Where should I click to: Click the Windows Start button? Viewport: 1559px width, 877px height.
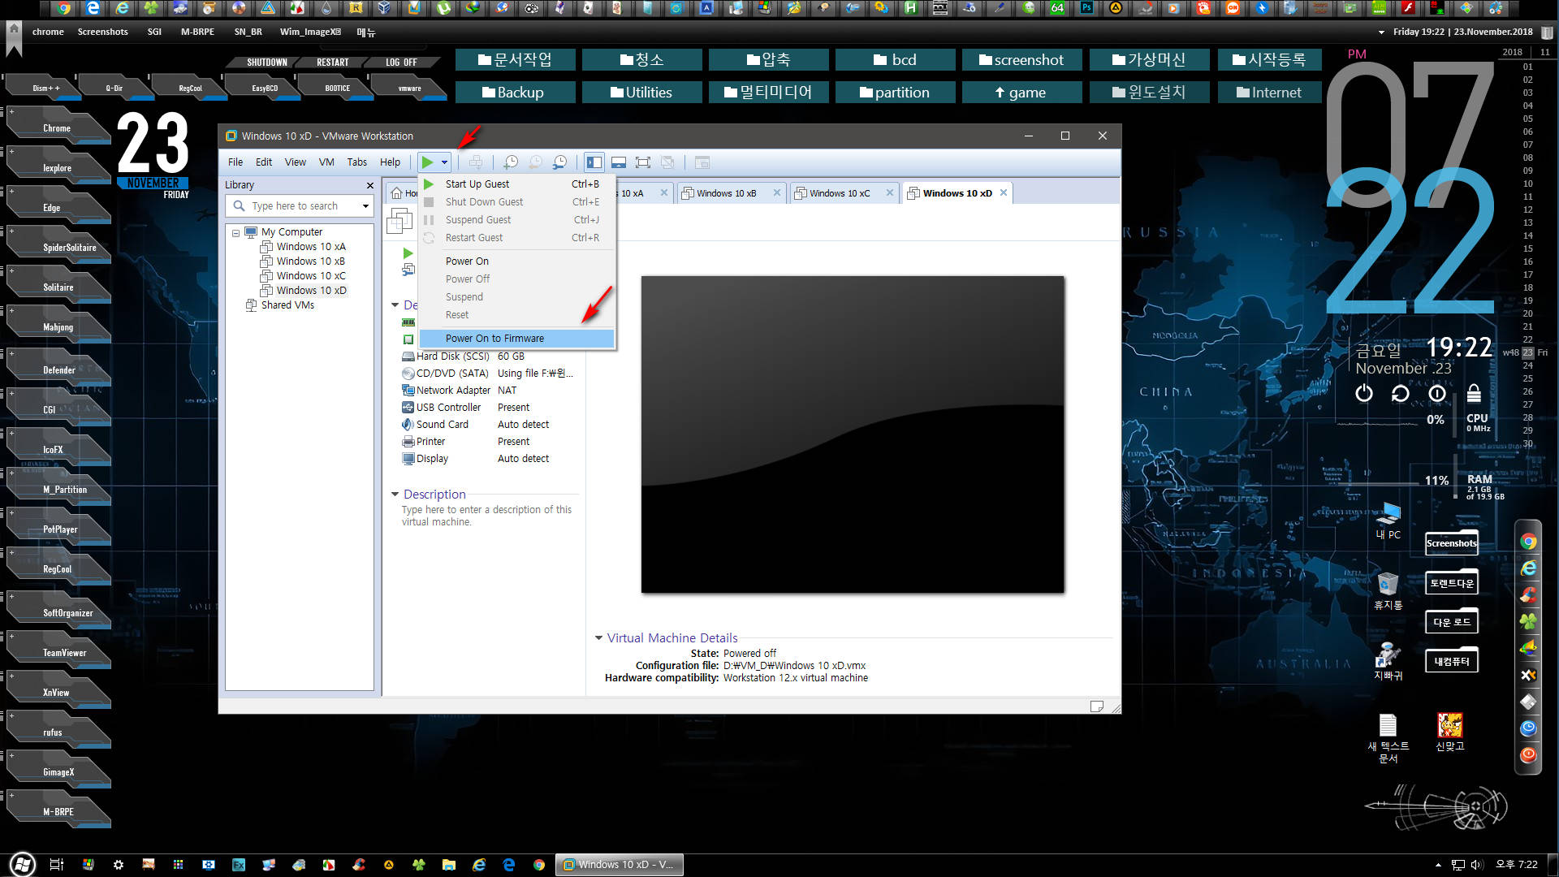coord(22,865)
